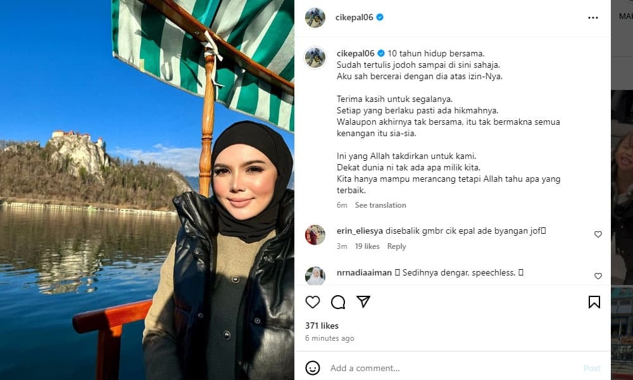The width and height of the screenshot is (633, 380).
Task: Open the comment bubble icon
Action: click(x=338, y=302)
